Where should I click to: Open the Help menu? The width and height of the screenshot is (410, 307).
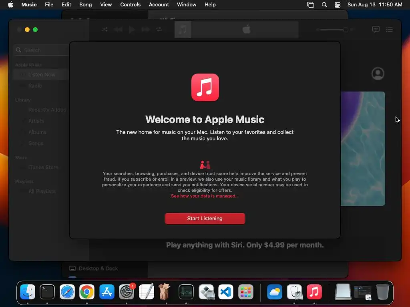pyautogui.click(x=210, y=5)
